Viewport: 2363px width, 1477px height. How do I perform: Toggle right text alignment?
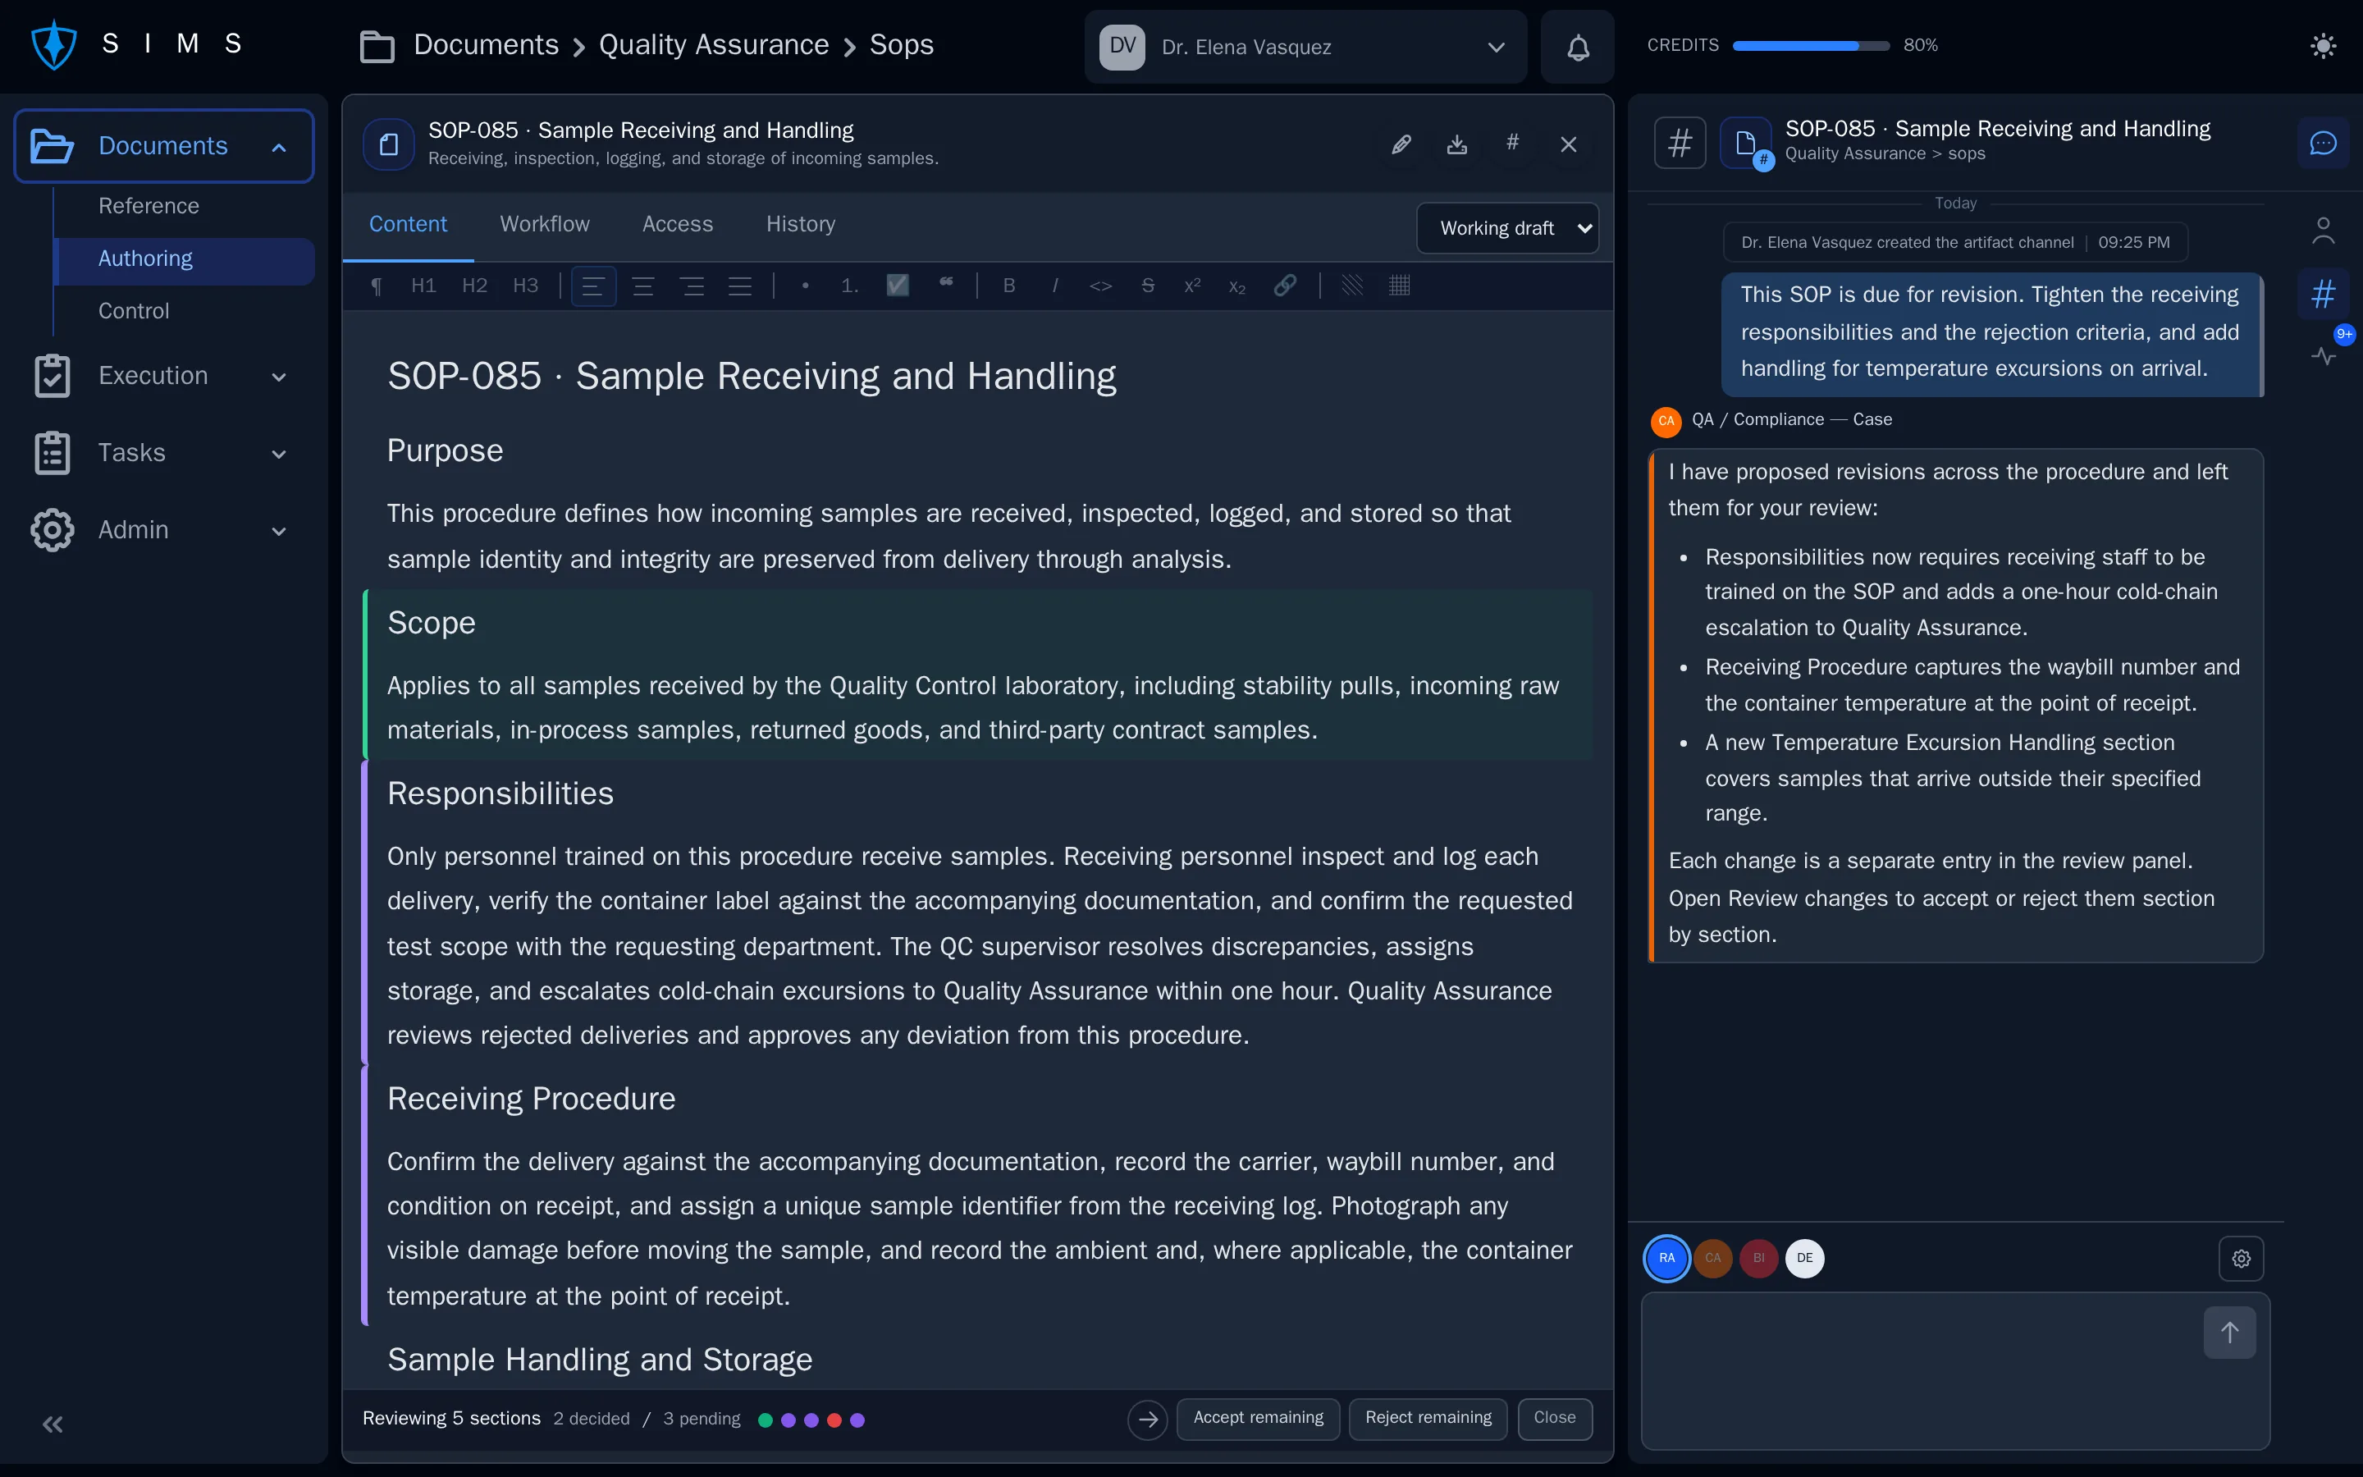pyautogui.click(x=692, y=286)
